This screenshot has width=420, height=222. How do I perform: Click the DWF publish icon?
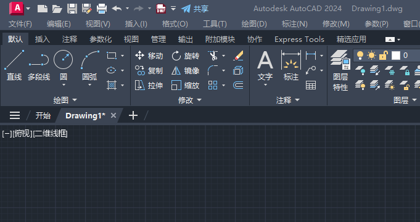pyautogui.click(x=161, y=9)
